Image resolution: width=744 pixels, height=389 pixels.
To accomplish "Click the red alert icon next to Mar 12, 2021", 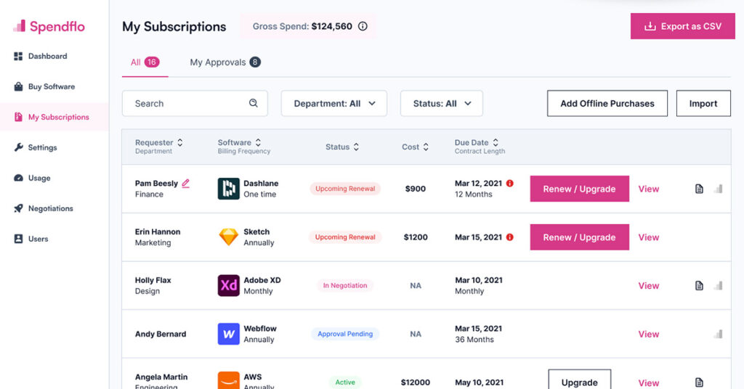I will [509, 184].
